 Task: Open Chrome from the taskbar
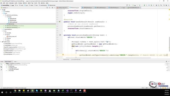15,91
